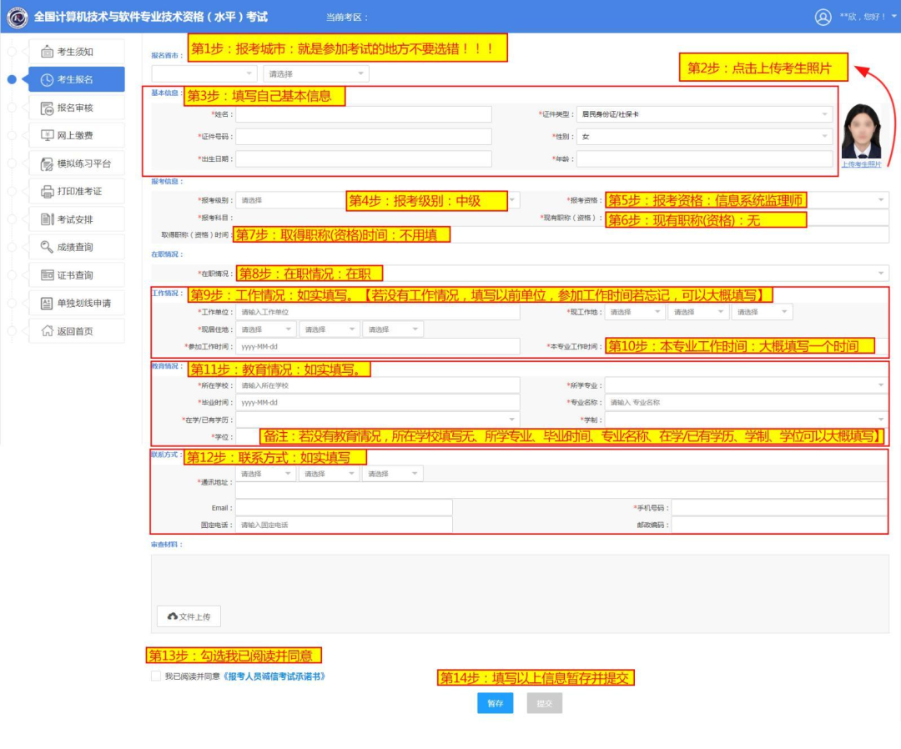The width and height of the screenshot is (901, 749).
Task: Open the 性别 dropdown
Action: pyautogui.click(x=704, y=137)
